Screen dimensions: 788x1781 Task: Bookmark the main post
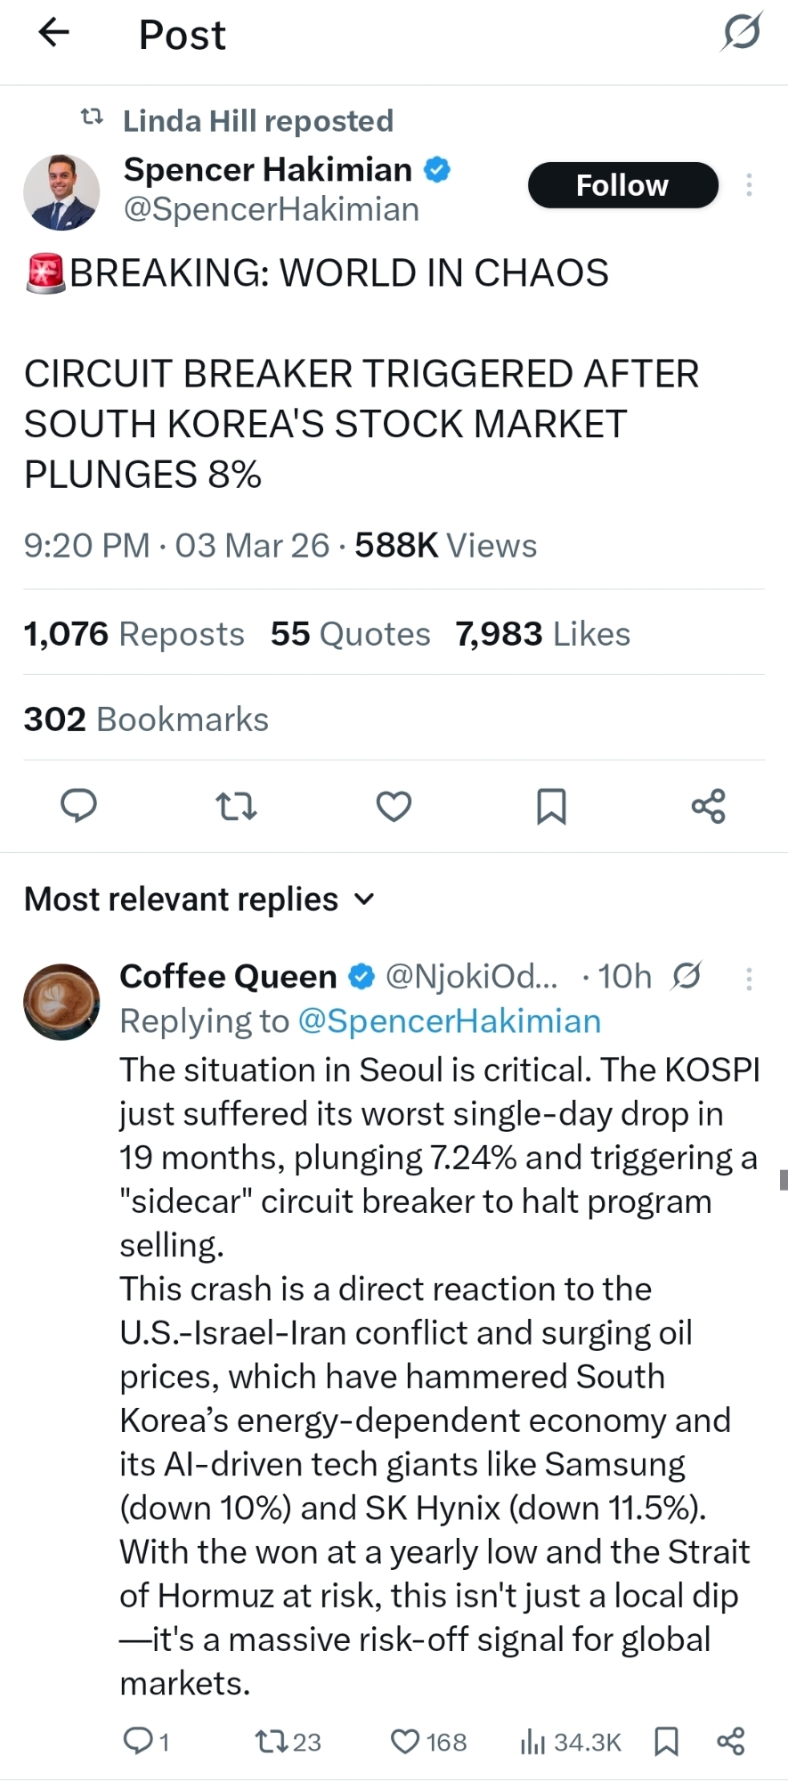coord(551,806)
